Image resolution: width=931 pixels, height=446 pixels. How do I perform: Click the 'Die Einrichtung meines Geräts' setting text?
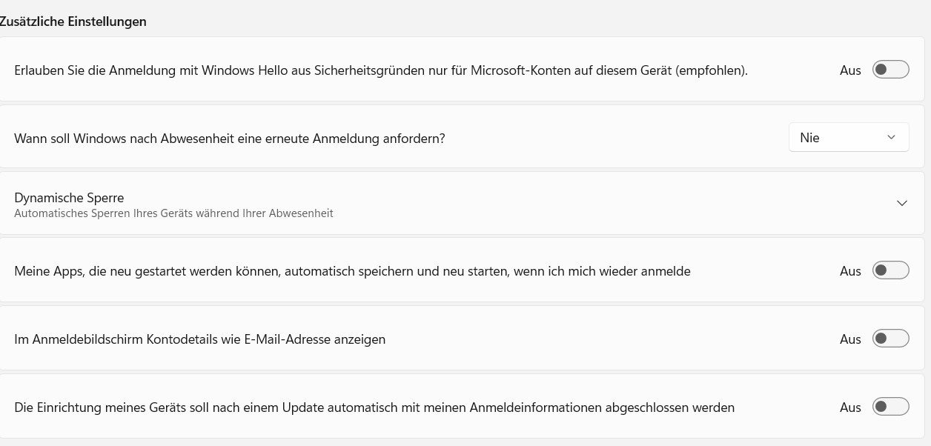pos(374,407)
